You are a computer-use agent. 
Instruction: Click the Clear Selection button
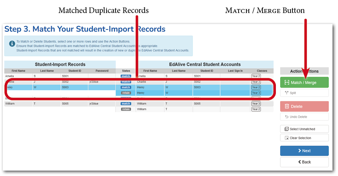[304, 138]
